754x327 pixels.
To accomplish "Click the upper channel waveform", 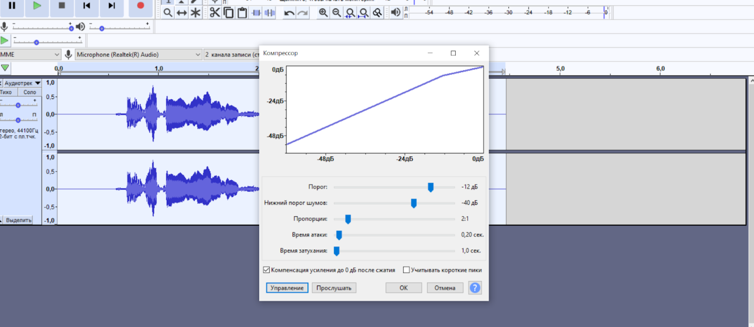I will click(158, 114).
